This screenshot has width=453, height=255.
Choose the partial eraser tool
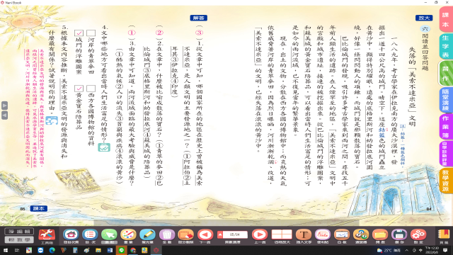(185, 235)
